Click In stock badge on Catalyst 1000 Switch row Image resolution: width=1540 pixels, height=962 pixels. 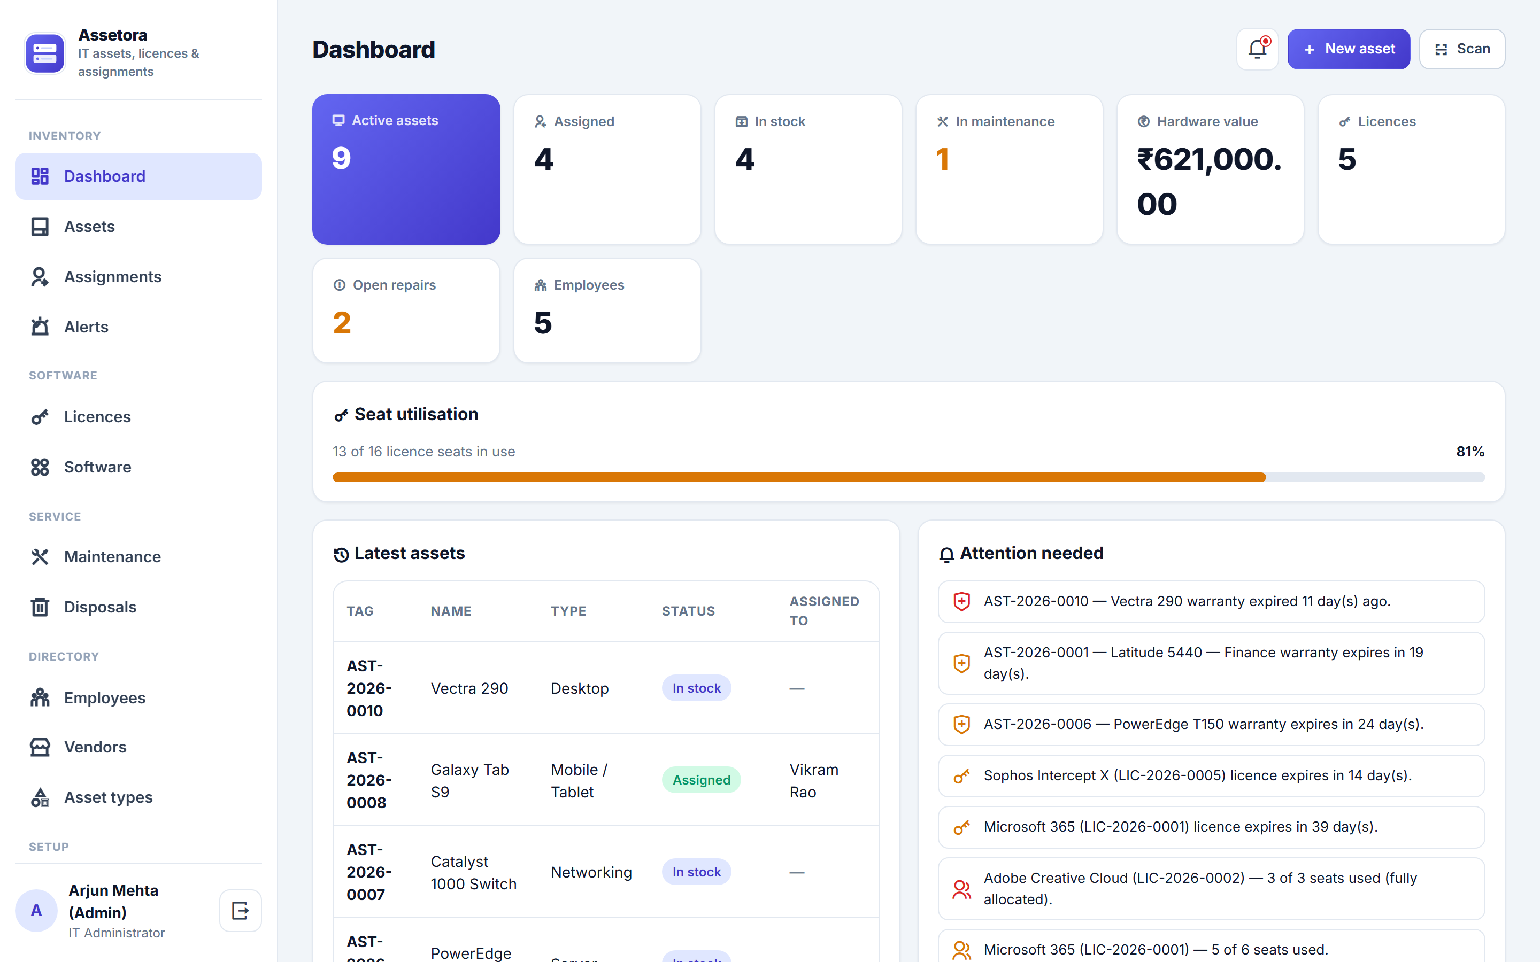[696, 872]
